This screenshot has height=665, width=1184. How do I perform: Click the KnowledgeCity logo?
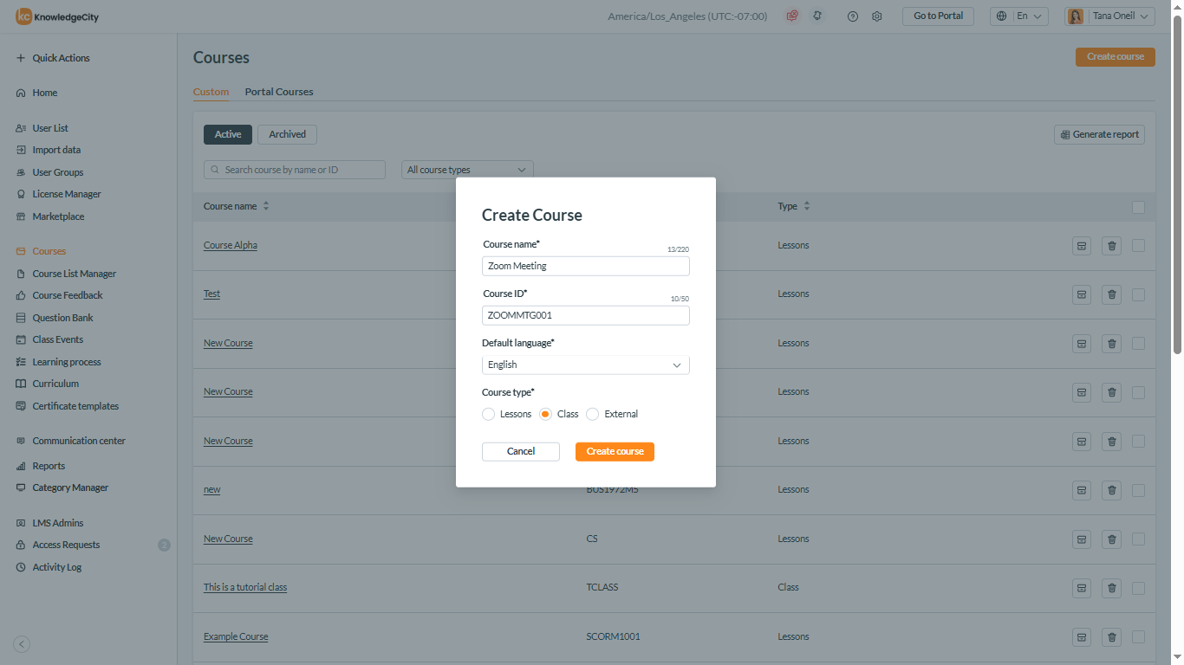pyautogui.click(x=57, y=16)
